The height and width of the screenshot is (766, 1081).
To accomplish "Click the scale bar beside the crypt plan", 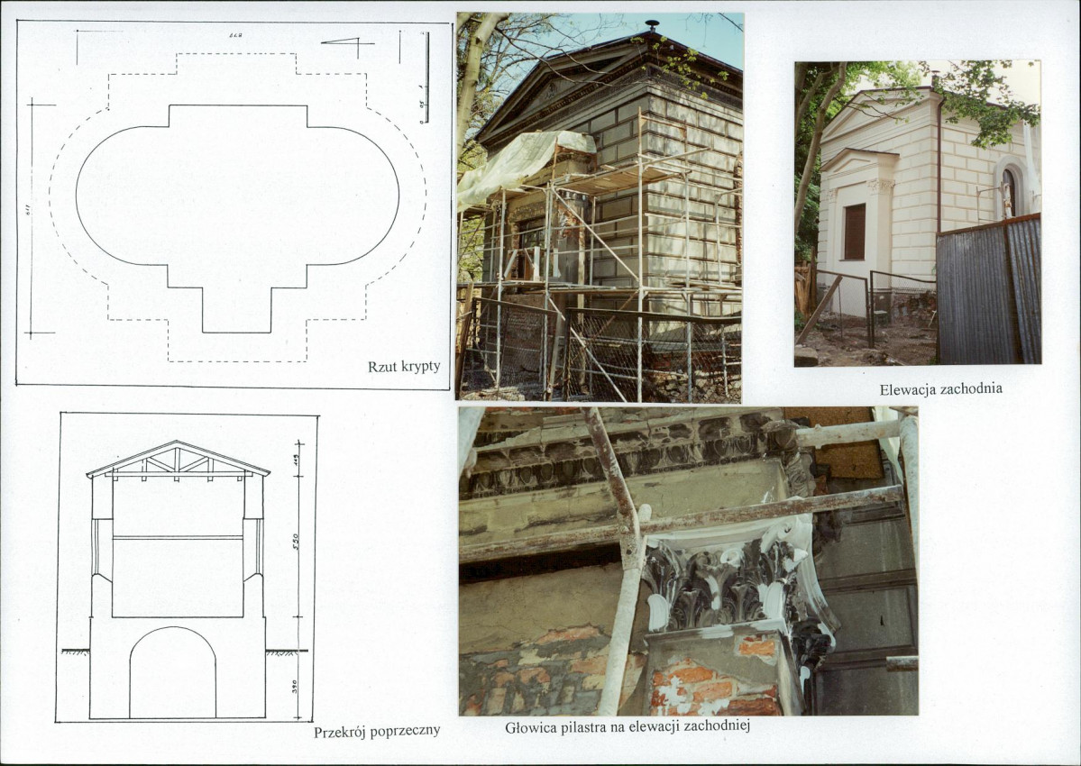I will click(426, 78).
